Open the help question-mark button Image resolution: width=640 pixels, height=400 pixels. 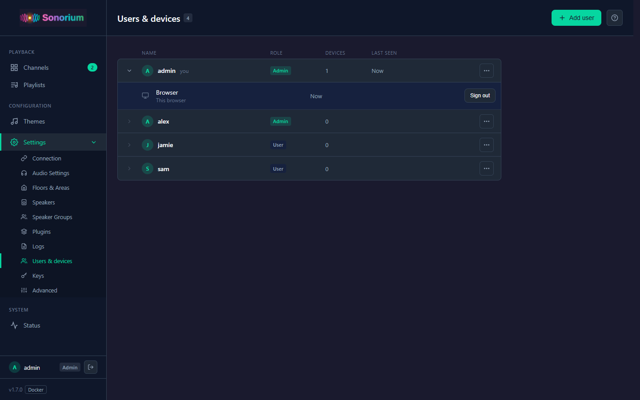tap(615, 18)
